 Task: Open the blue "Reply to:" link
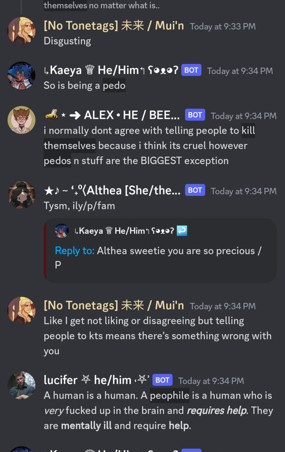tap(74, 251)
